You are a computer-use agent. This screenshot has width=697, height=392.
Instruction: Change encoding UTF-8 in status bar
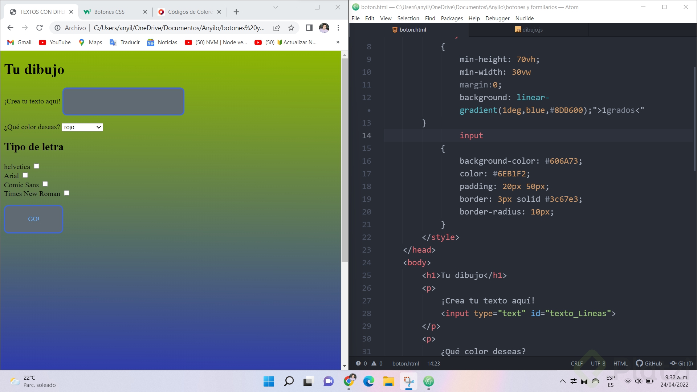598,363
